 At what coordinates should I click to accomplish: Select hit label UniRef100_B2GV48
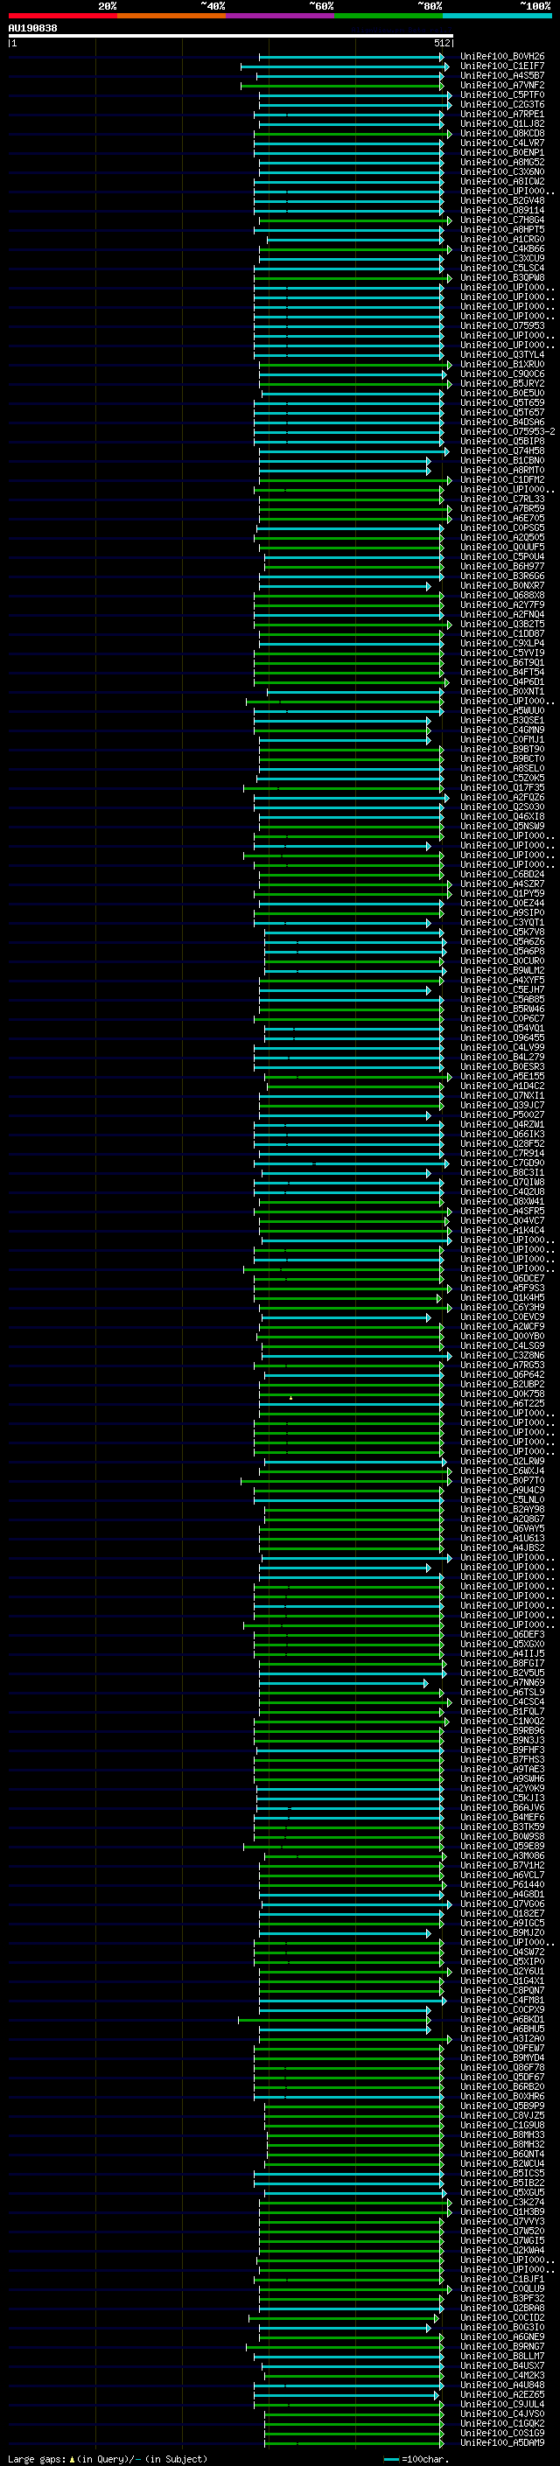(x=501, y=201)
